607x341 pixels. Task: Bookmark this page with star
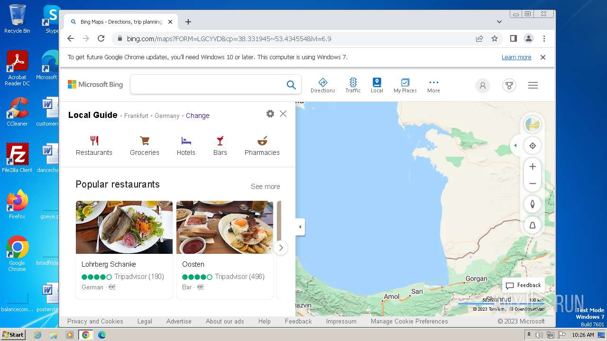pos(495,39)
